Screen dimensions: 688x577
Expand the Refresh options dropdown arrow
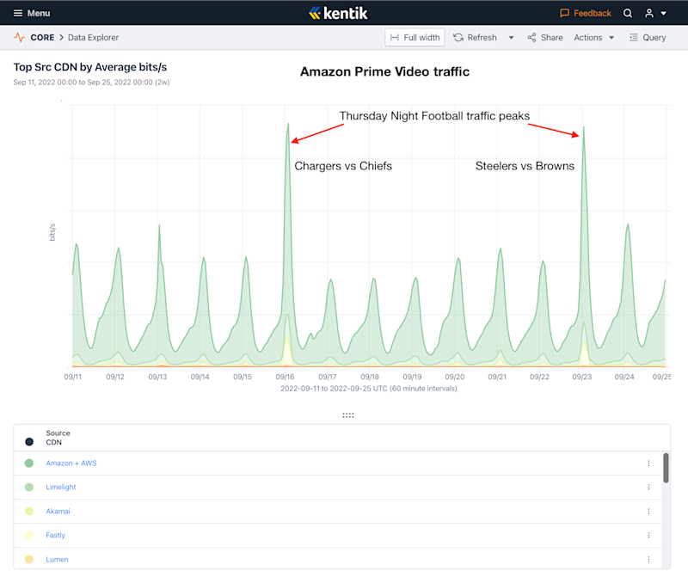coord(511,38)
